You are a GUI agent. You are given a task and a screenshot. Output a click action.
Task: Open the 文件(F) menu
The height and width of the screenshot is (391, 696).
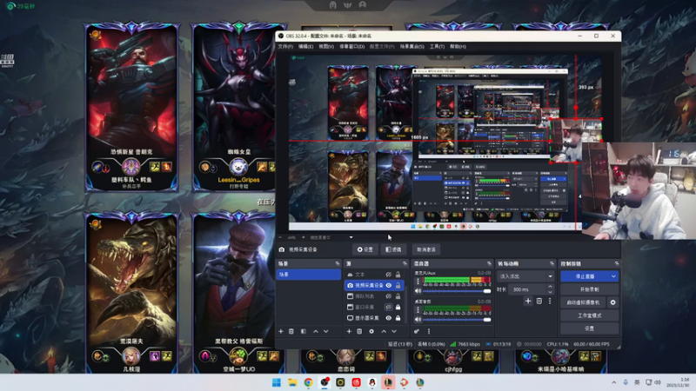coord(285,46)
